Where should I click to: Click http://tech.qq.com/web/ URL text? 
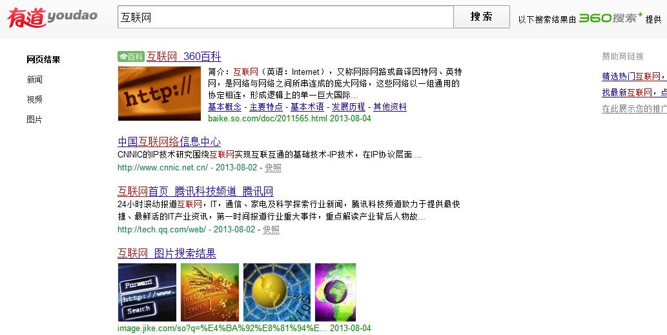[x=162, y=230]
